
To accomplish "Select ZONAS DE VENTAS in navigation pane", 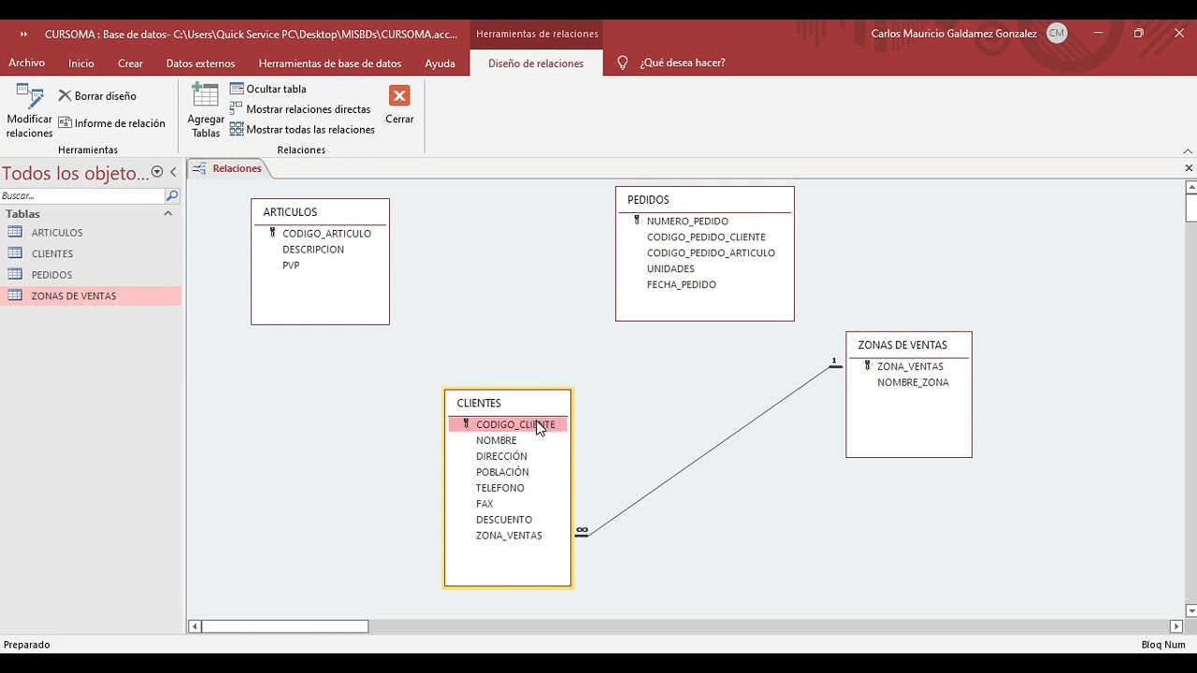I will coord(91,296).
